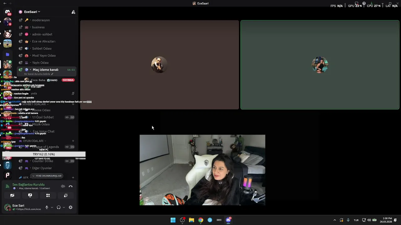Image resolution: width=401 pixels, height=225 pixels.
Task: Go back with the top-left arrow
Action: coord(5,3)
